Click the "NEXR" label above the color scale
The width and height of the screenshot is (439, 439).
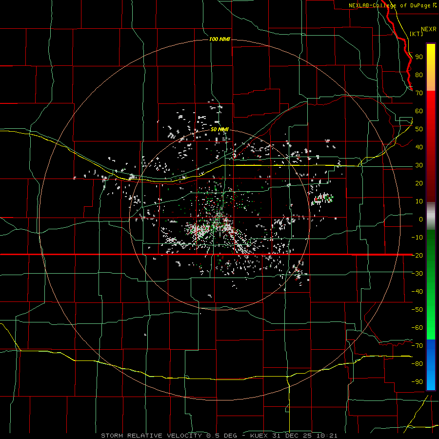(428, 29)
